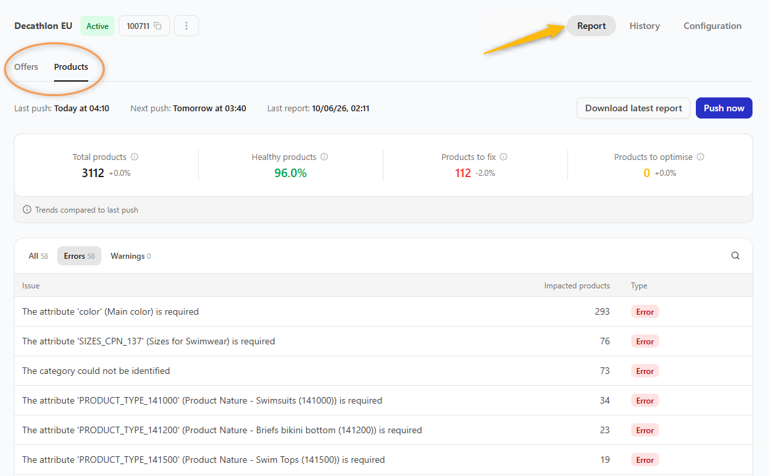
Task: Click the Last report date 10/06/26, 02:11
Action: point(341,109)
